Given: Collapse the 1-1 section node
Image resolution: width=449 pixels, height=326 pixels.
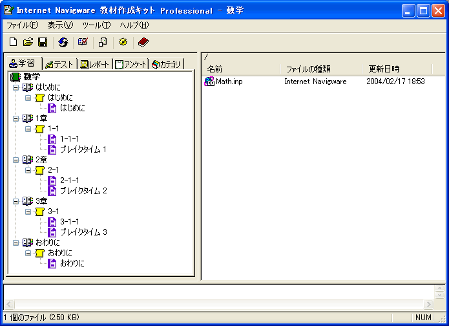Looking at the screenshot, I should tap(28, 129).
